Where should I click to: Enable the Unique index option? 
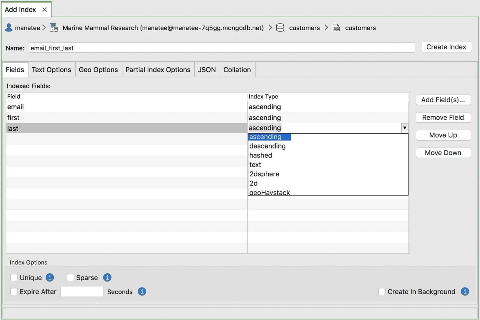(14, 277)
